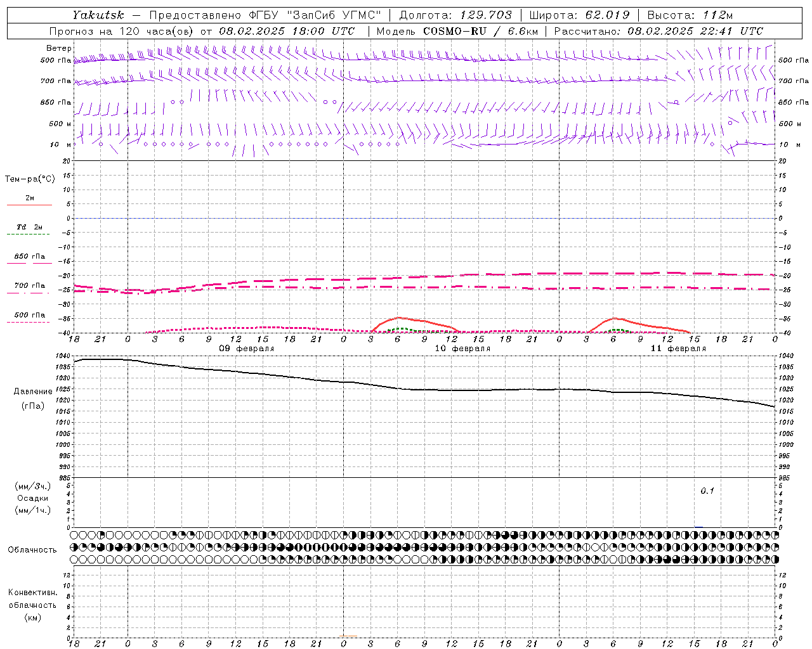
Task: Click the 09 февраля date label
Action: [247, 349]
